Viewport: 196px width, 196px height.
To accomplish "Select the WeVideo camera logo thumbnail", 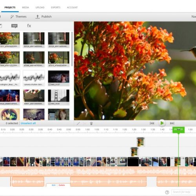I will (34, 114).
